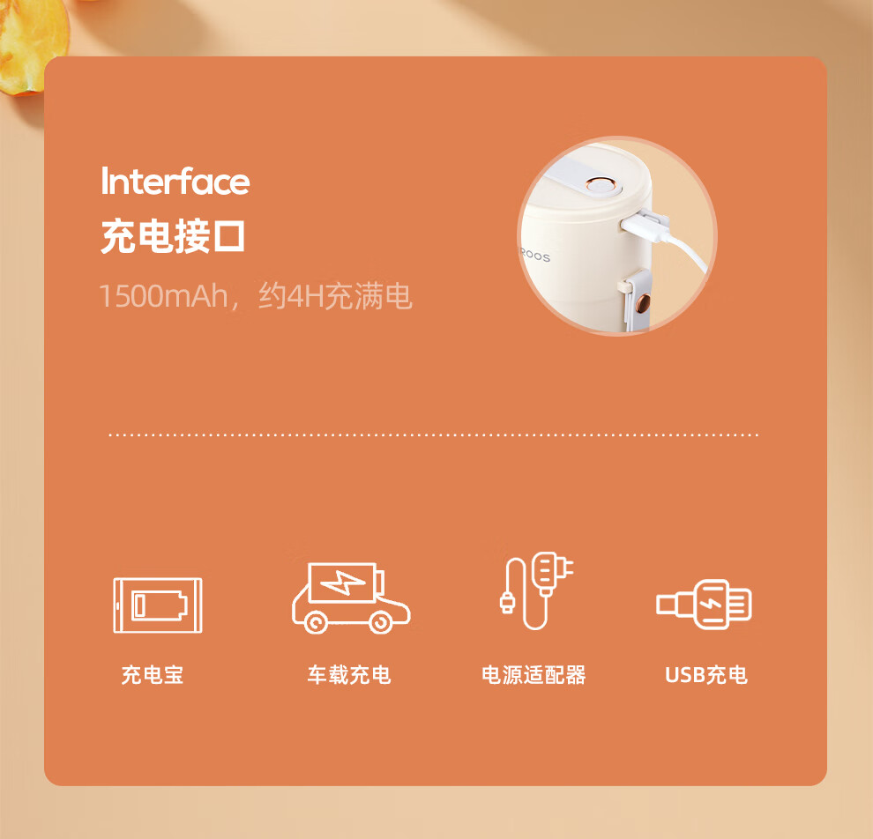Click the 1500mAh charging time description
Image resolution: width=873 pixels, height=839 pixels.
255,295
